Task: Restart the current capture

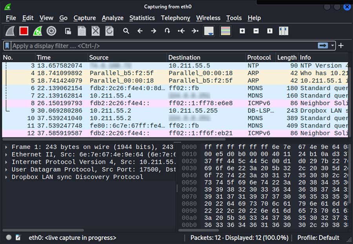Action: (38, 31)
